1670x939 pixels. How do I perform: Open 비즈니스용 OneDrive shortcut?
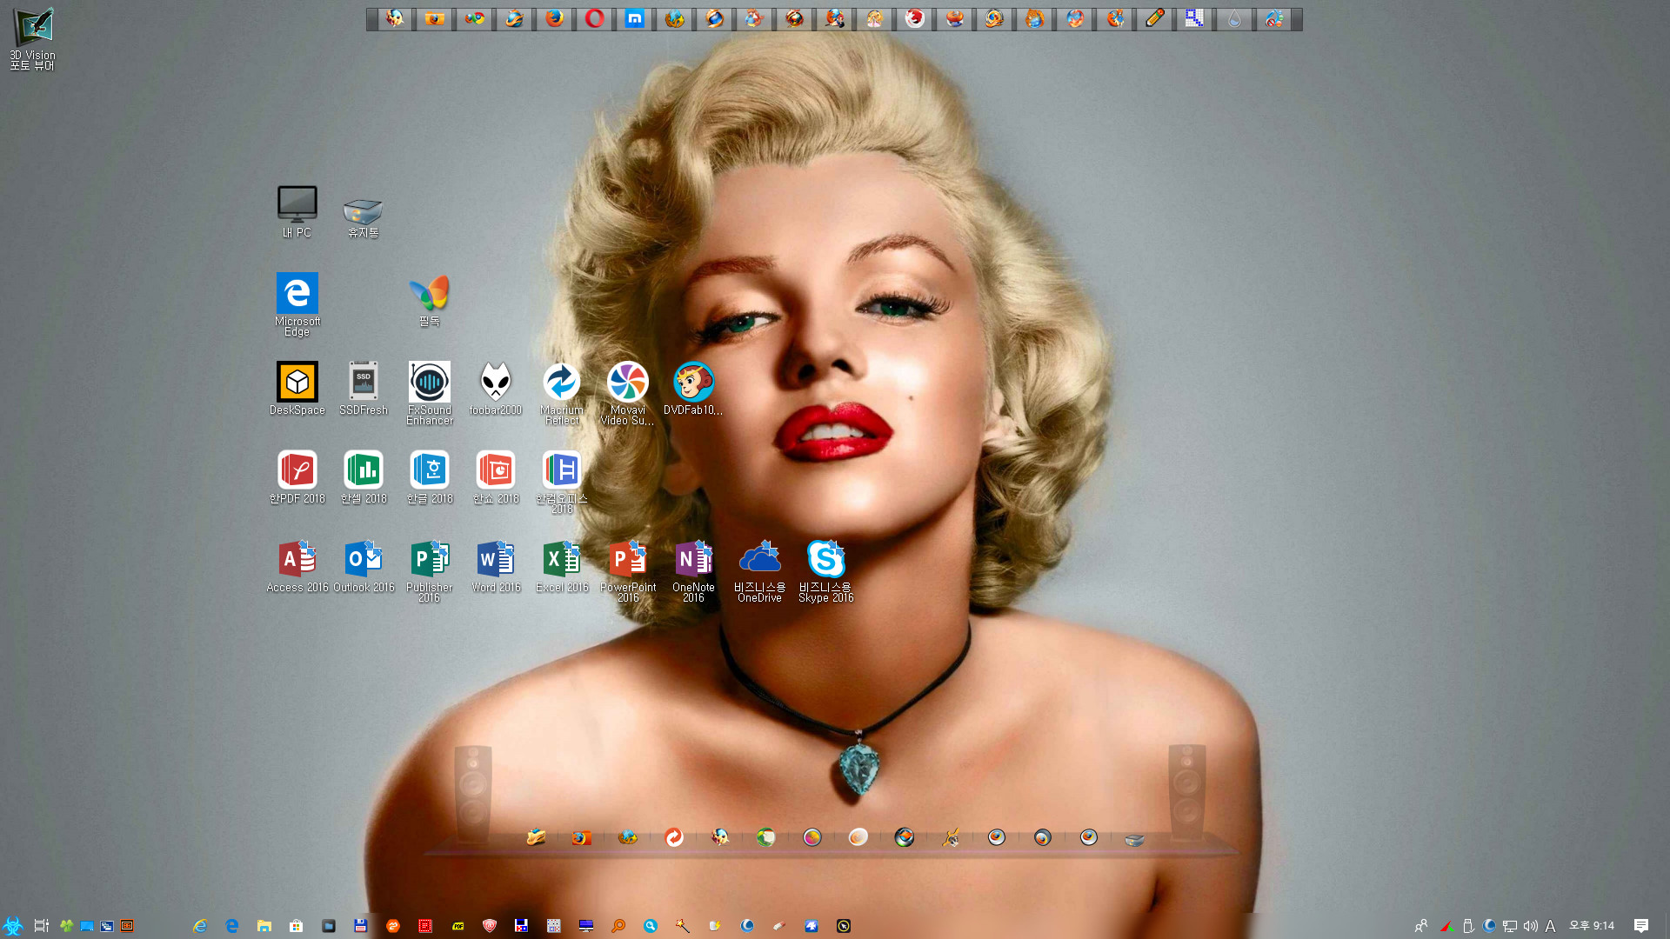coord(759,570)
